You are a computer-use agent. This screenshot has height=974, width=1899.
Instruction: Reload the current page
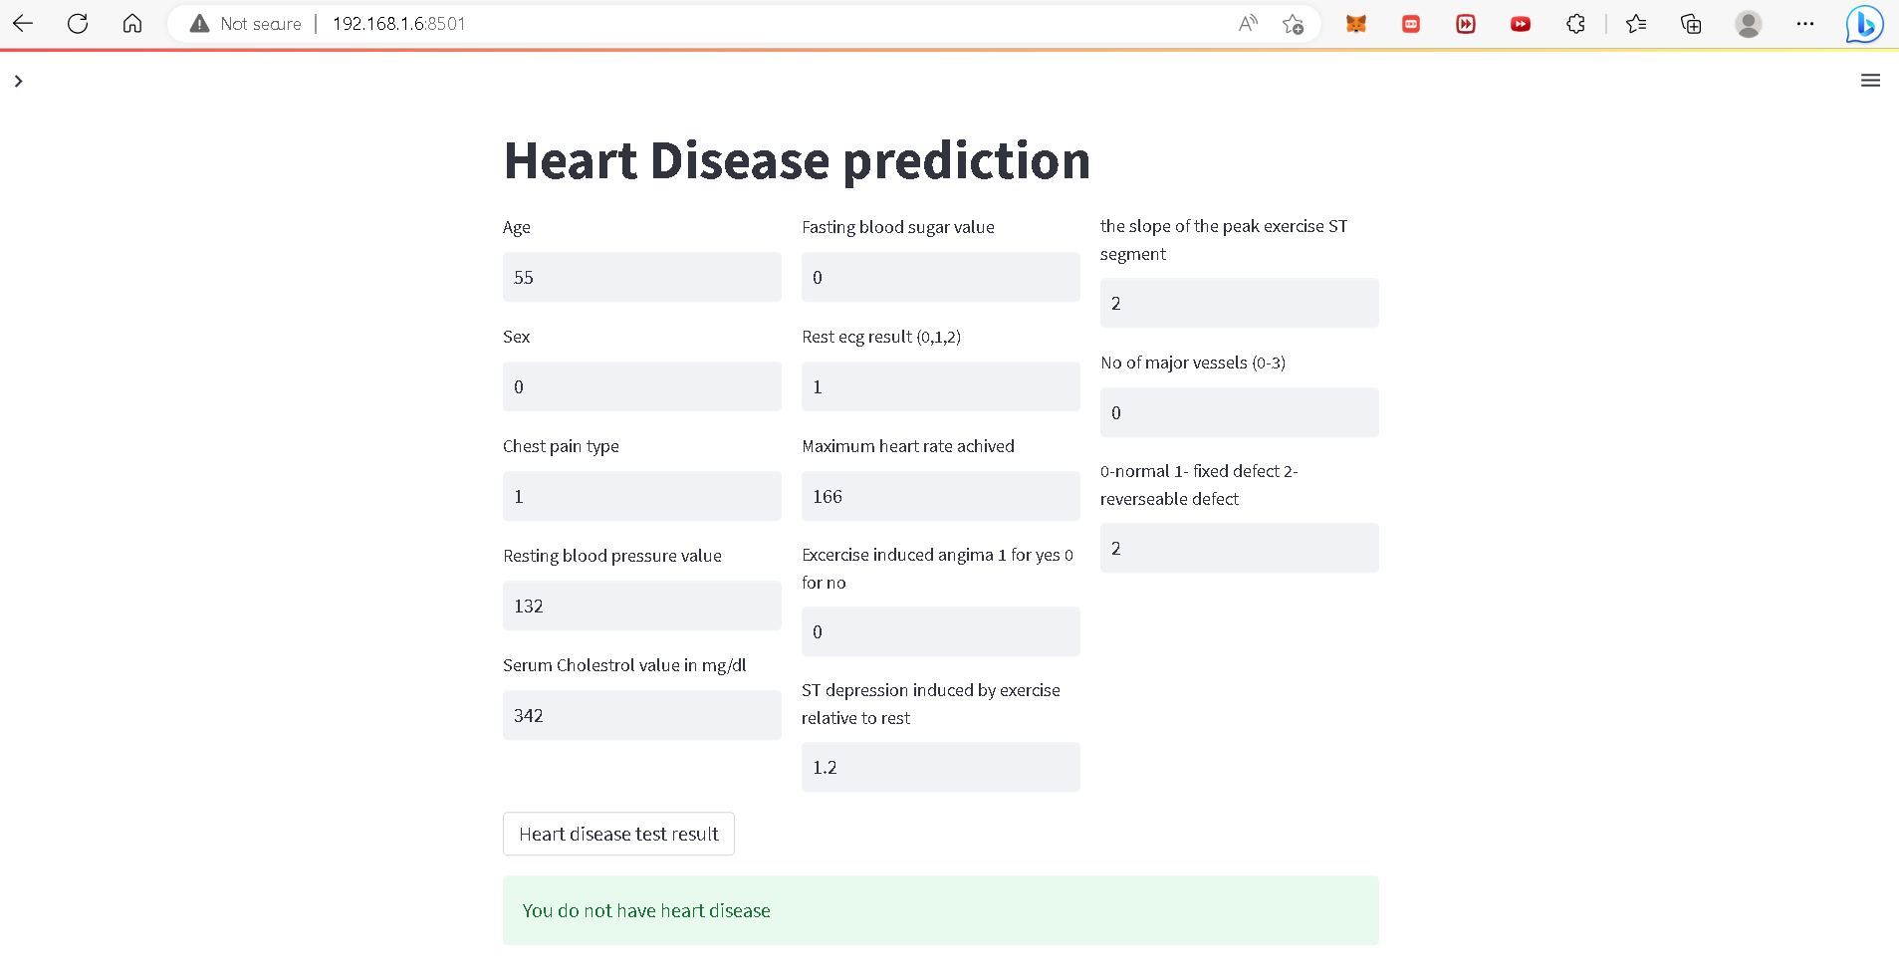[77, 23]
